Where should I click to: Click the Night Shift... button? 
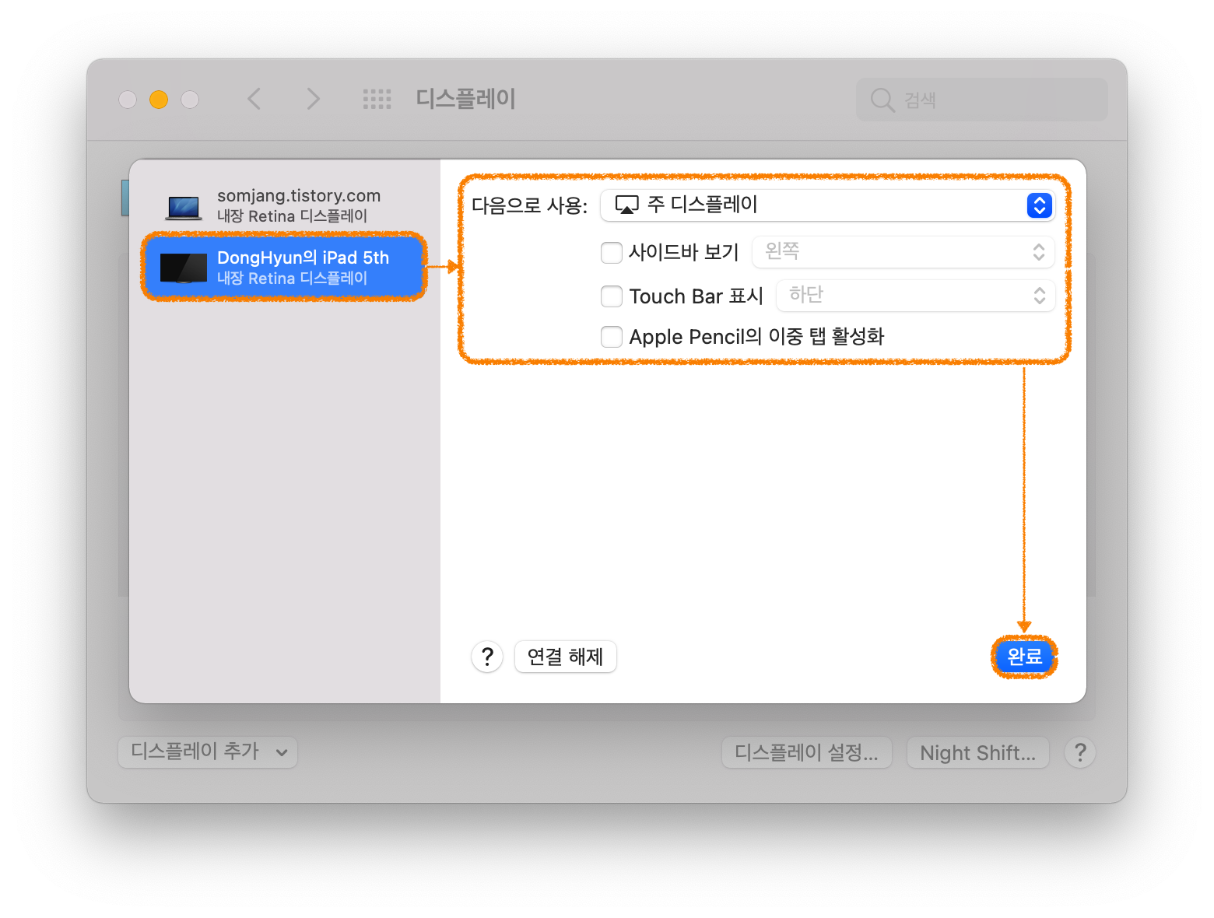coord(978,752)
